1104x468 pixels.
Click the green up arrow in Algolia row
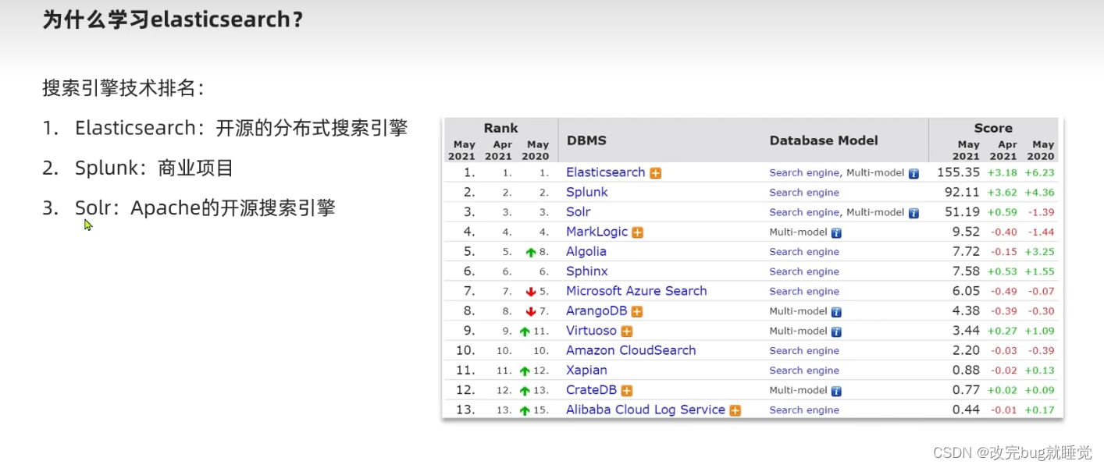pyautogui.click(x=531, y=253)
